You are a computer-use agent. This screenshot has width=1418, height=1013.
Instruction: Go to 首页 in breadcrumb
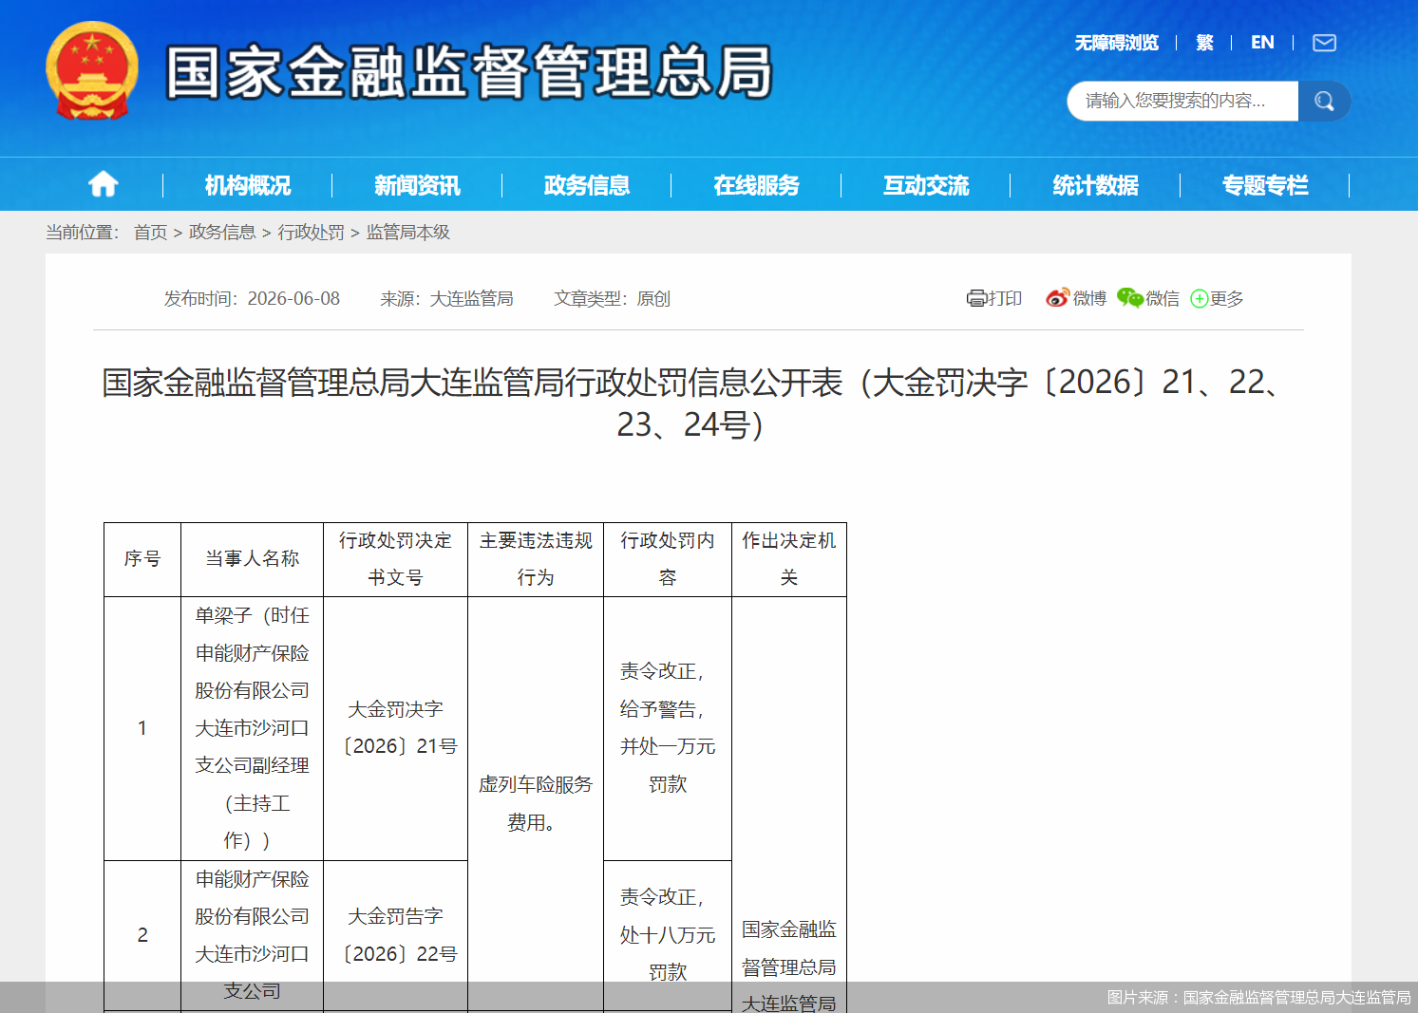coord(150,233)
